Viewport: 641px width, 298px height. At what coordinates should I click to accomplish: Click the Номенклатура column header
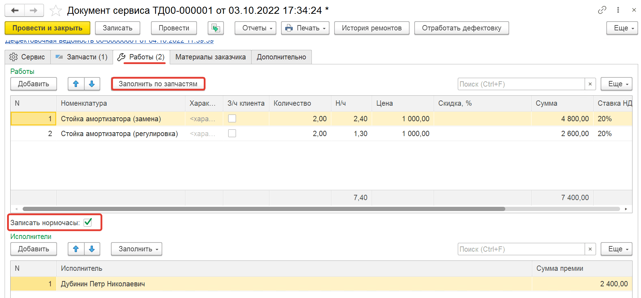(x=121, y=103)
